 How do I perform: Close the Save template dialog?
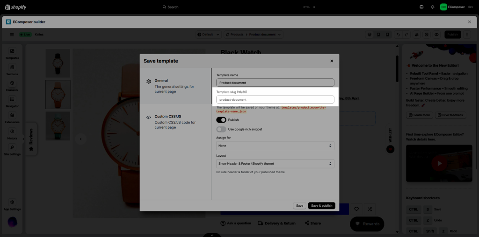(332, 61)
